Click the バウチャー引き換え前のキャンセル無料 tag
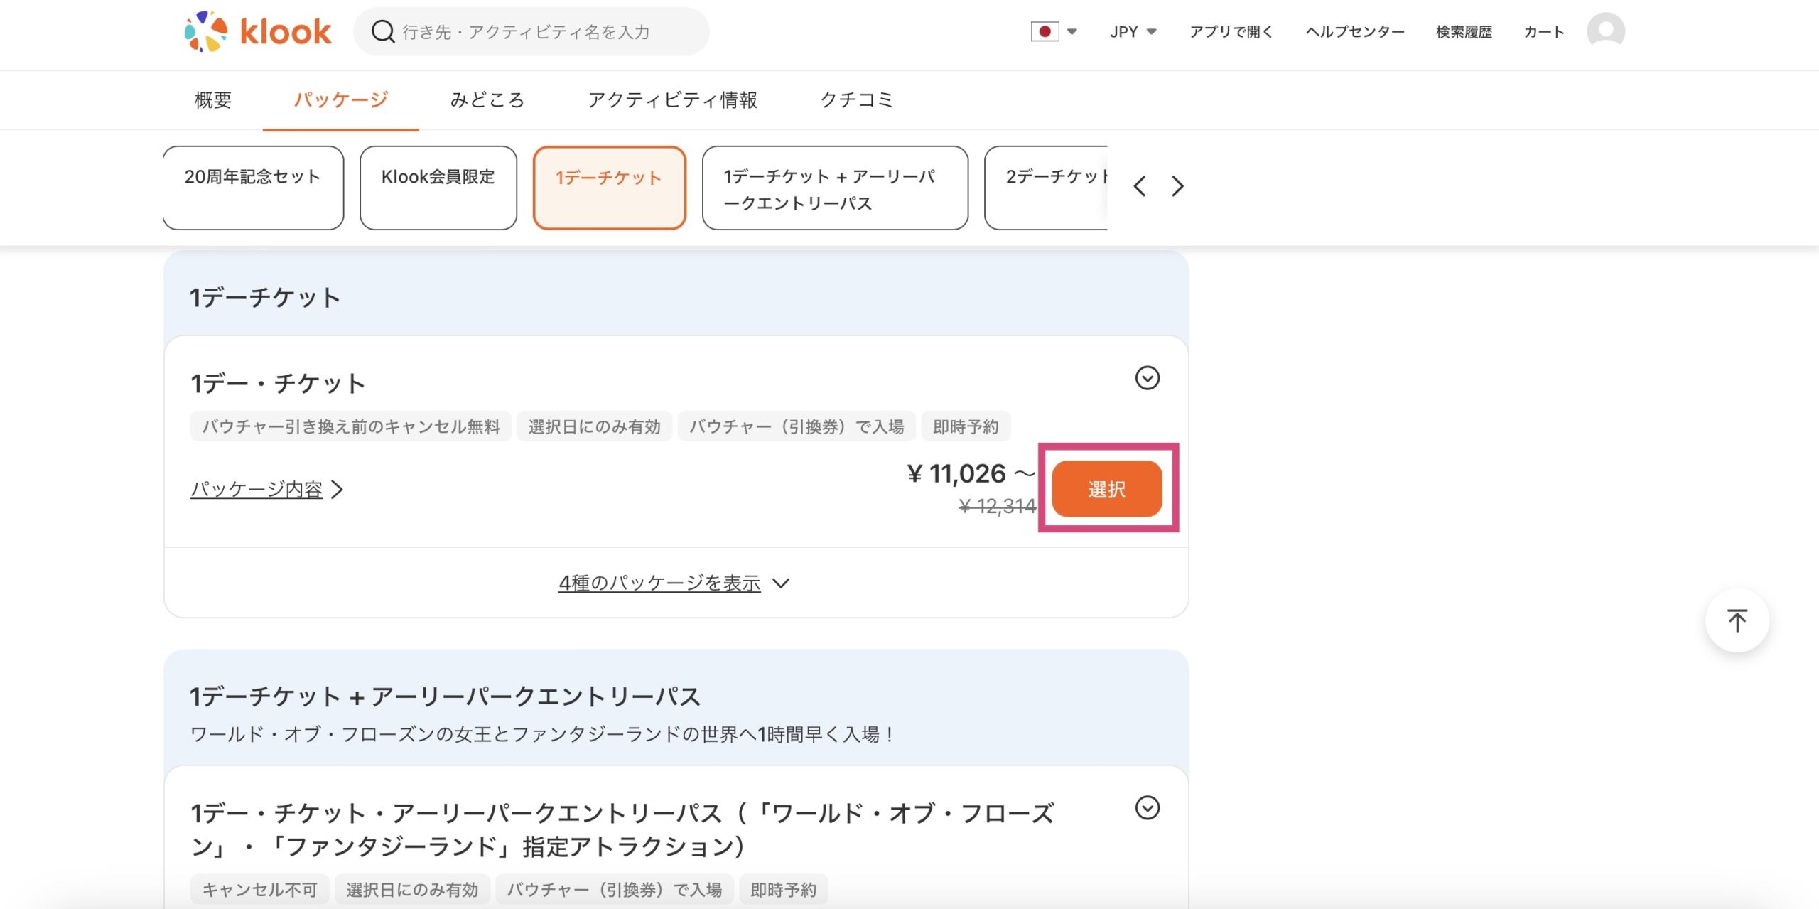Image resolution: width=1819 pixels, height=909 pixels. click(351, 426)
